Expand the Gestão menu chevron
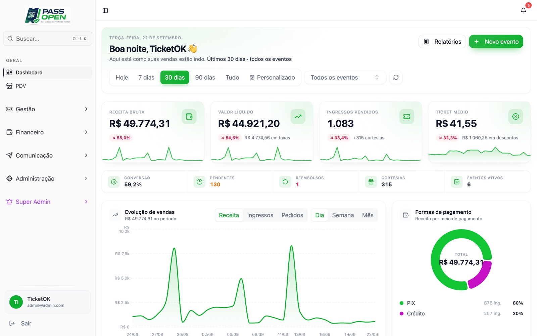The image size is (537, 336). click(x=86, y=109)
